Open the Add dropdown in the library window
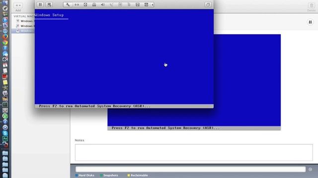Viewport: 318px width, 178px height. tap(18, 5)
